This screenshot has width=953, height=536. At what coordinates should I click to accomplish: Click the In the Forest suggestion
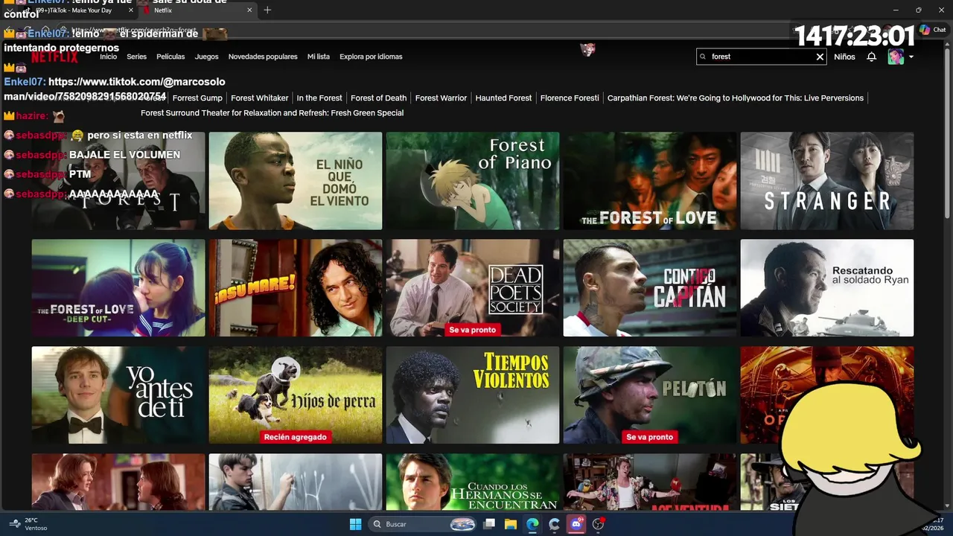pos(319,98)
